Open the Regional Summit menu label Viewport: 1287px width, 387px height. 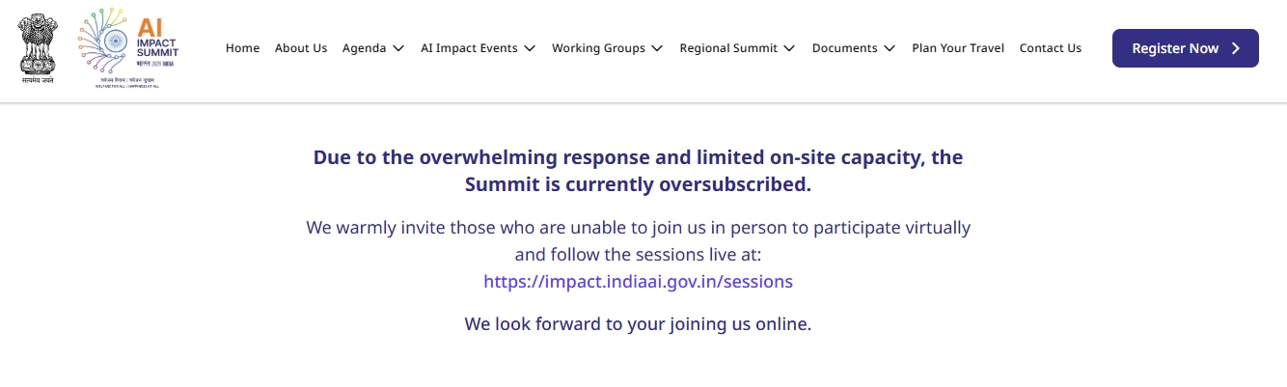coord(728,48)
